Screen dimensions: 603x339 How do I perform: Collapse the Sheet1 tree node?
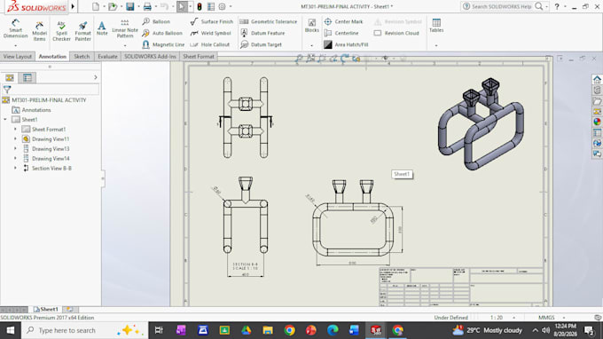click(x=5, y=120)
